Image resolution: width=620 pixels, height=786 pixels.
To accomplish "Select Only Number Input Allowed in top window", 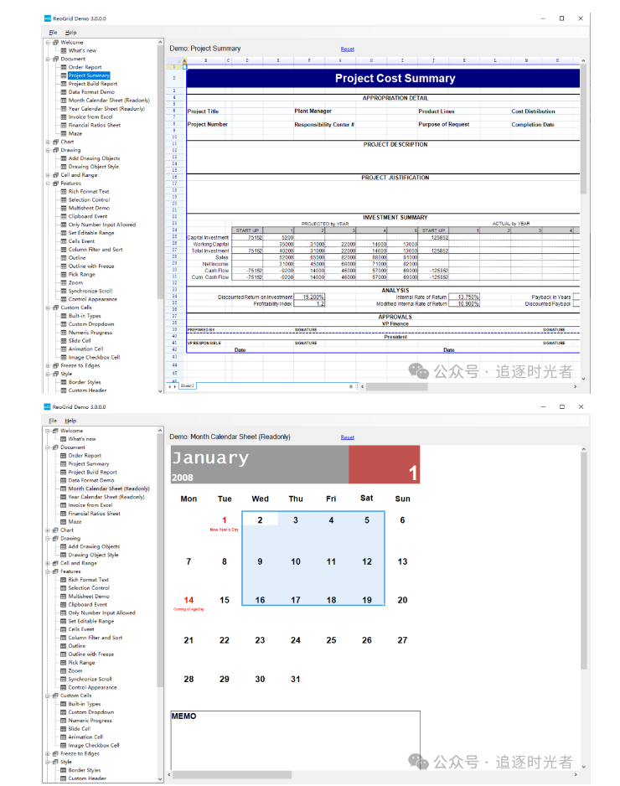I will pyautogui.click(x=101, y=225).
